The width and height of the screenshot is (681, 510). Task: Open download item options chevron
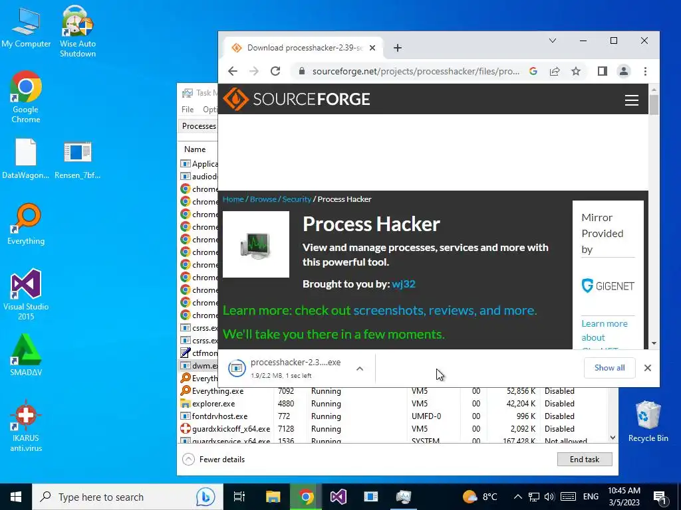point(360,369)
